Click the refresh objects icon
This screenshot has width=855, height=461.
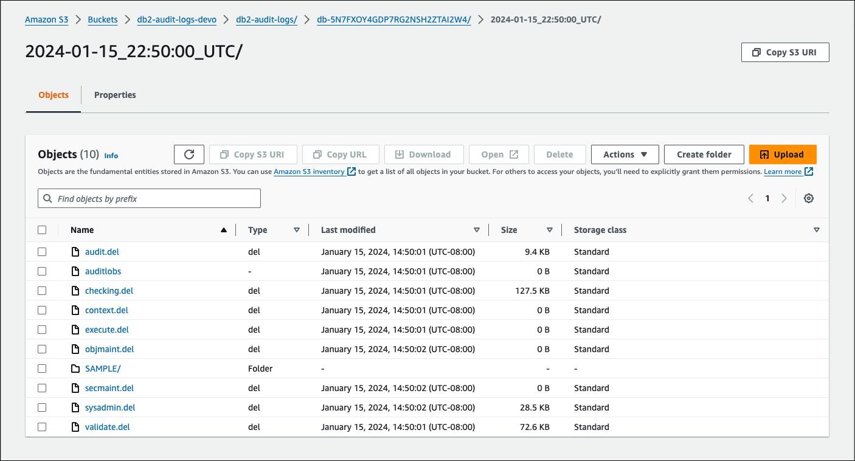coord(189,154)
